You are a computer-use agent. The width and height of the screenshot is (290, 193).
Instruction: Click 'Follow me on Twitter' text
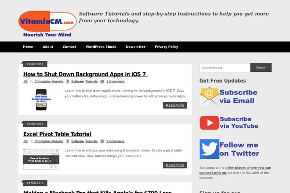239,149
